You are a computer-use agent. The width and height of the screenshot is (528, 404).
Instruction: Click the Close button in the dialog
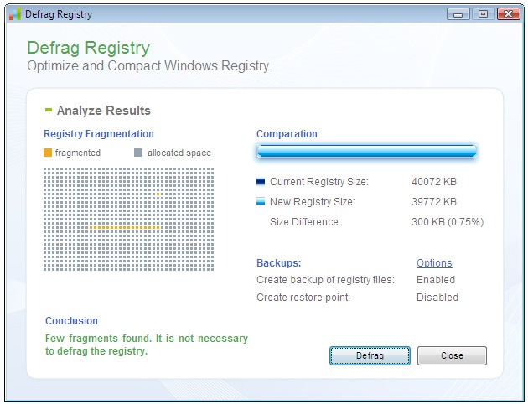[x=452, y=355]
